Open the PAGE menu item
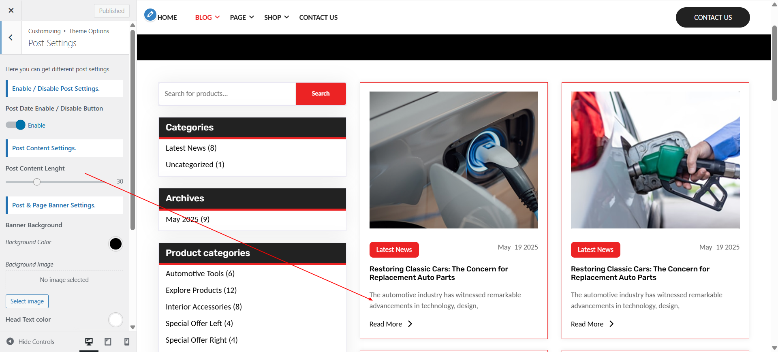This screenshot has height=352, width=778. click(238, 17)
